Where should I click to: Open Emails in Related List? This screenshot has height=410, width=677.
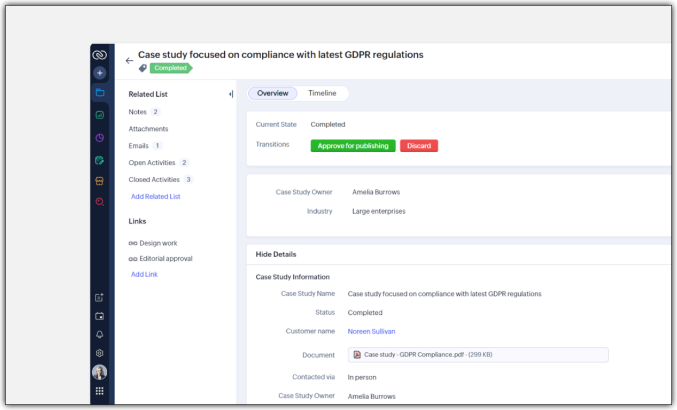[x=139, y=146]
